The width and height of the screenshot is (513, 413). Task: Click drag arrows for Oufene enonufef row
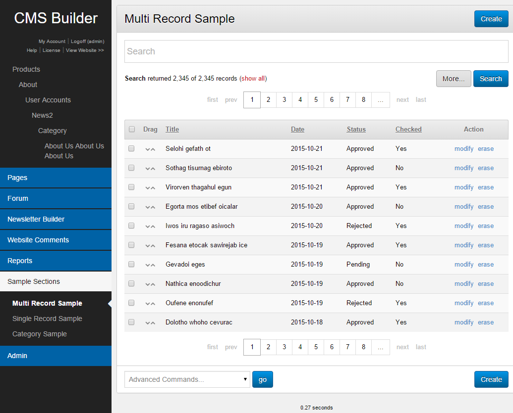tap(150, 303)
